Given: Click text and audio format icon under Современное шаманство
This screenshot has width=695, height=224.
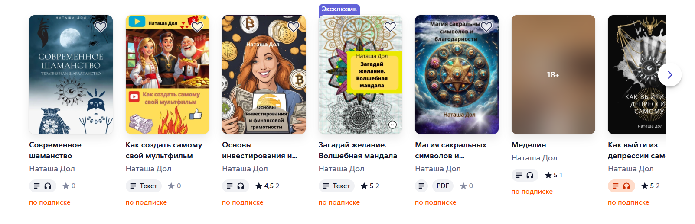Looking at the screenshot, I should [42, 186].
